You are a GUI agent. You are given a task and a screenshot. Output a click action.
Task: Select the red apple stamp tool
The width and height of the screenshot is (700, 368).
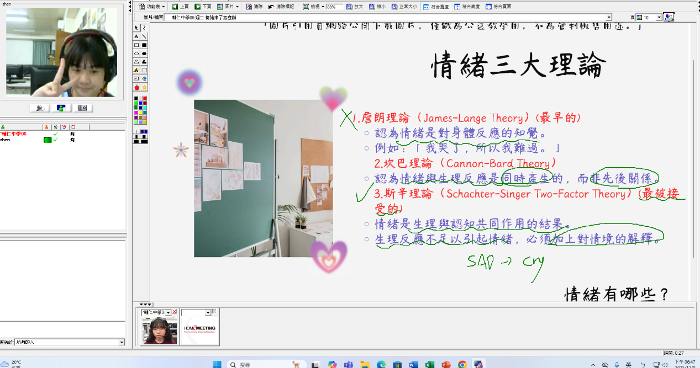pos(136,87)
